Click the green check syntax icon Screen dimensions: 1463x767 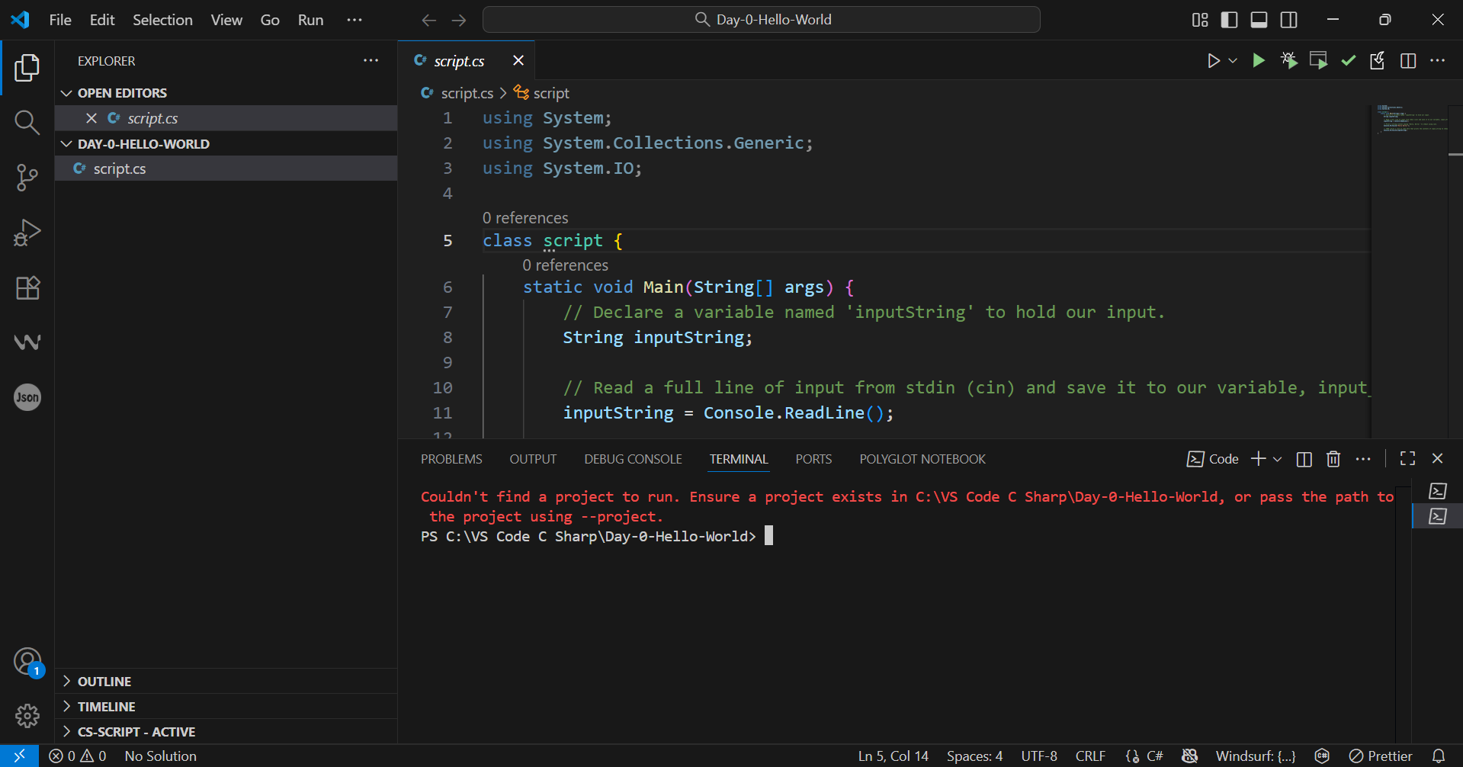(1348, 61)
